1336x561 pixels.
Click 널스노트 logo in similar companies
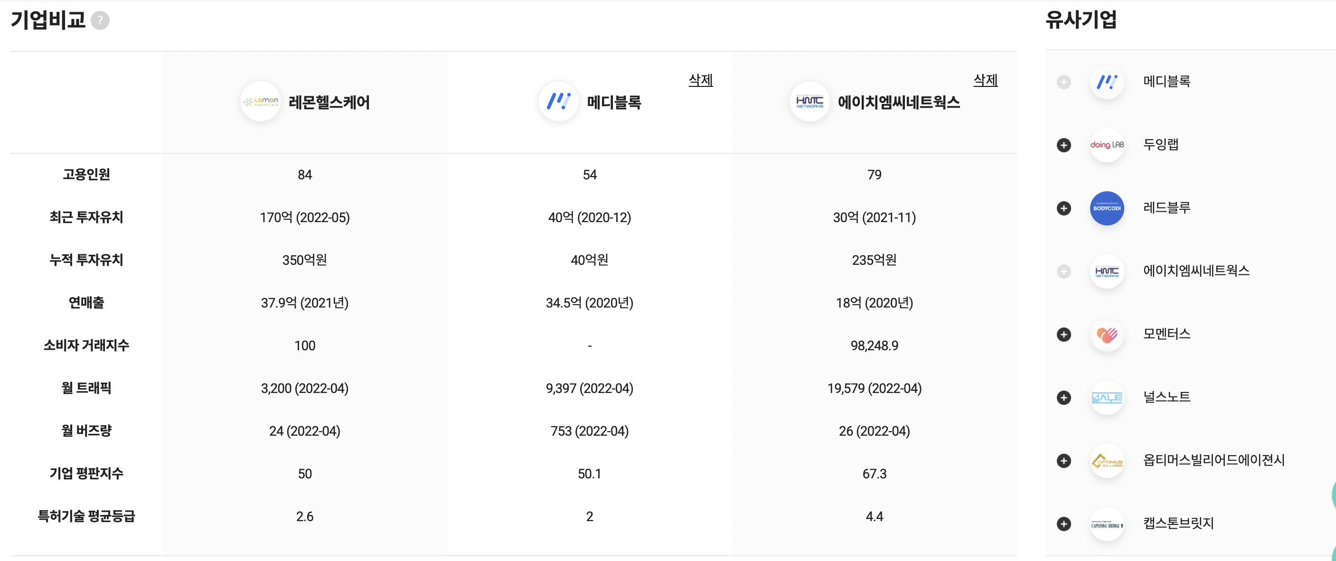[1107, 398]
